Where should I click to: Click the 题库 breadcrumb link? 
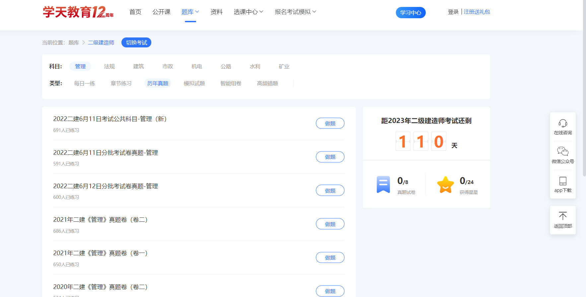click(74, 43)
